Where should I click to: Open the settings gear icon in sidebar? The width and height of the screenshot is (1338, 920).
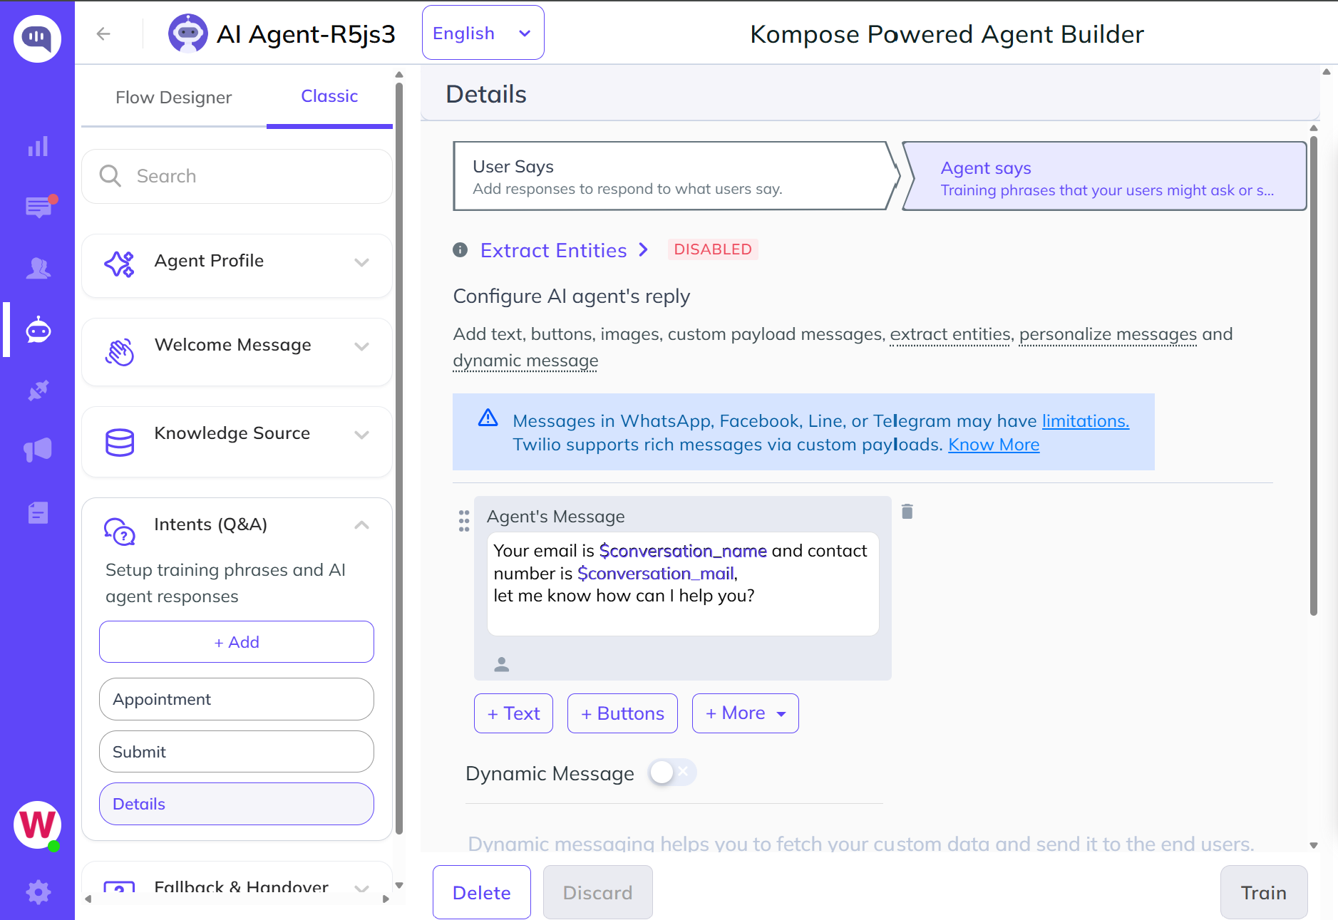click(38, 891)
